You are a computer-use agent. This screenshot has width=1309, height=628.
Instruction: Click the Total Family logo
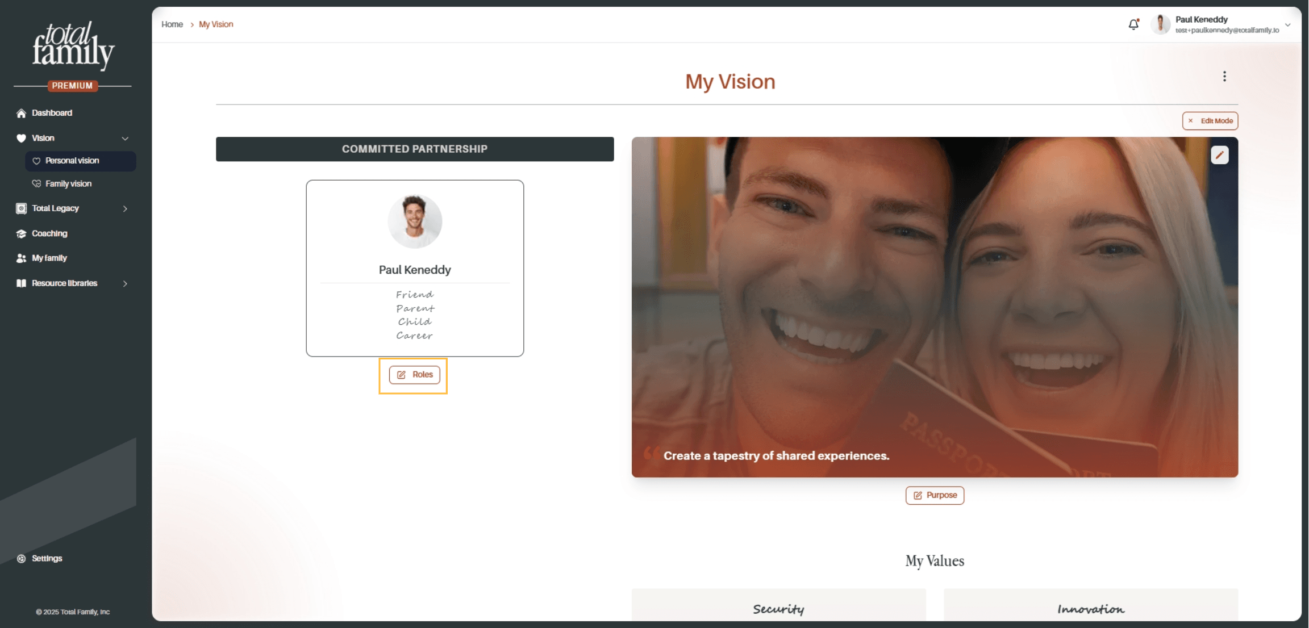(73, 46)
